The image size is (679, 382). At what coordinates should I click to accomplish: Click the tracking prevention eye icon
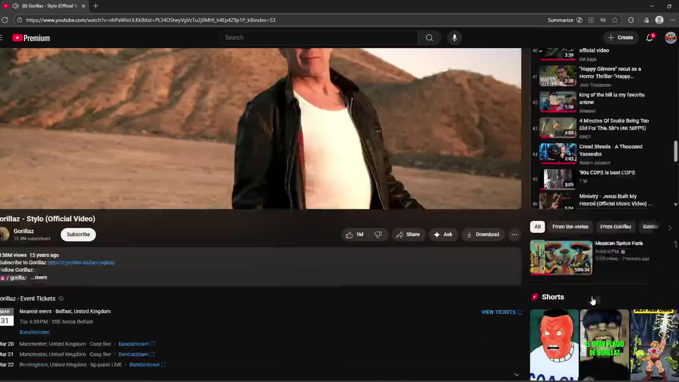603,20
